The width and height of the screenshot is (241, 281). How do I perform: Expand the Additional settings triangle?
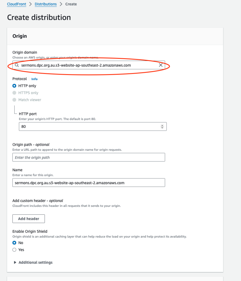15,262
